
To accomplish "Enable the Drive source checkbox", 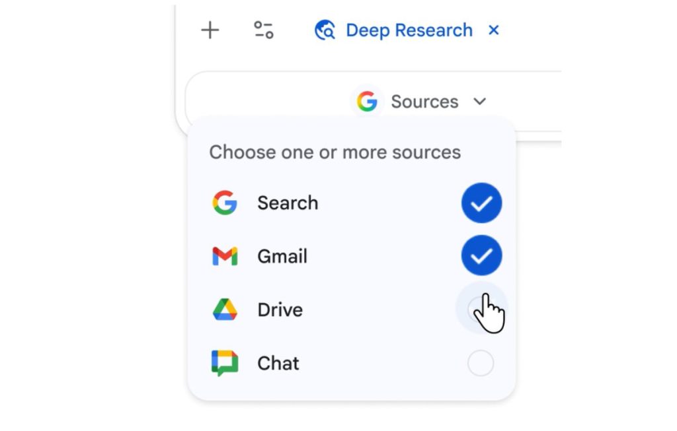I will pos(481,308).
